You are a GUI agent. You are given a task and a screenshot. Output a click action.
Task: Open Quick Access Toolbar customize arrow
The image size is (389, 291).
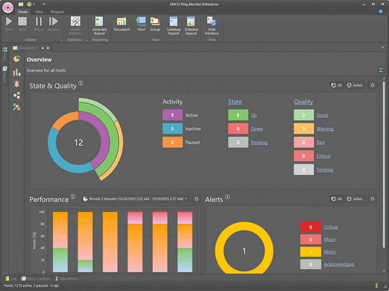click(x=44, y=4)
